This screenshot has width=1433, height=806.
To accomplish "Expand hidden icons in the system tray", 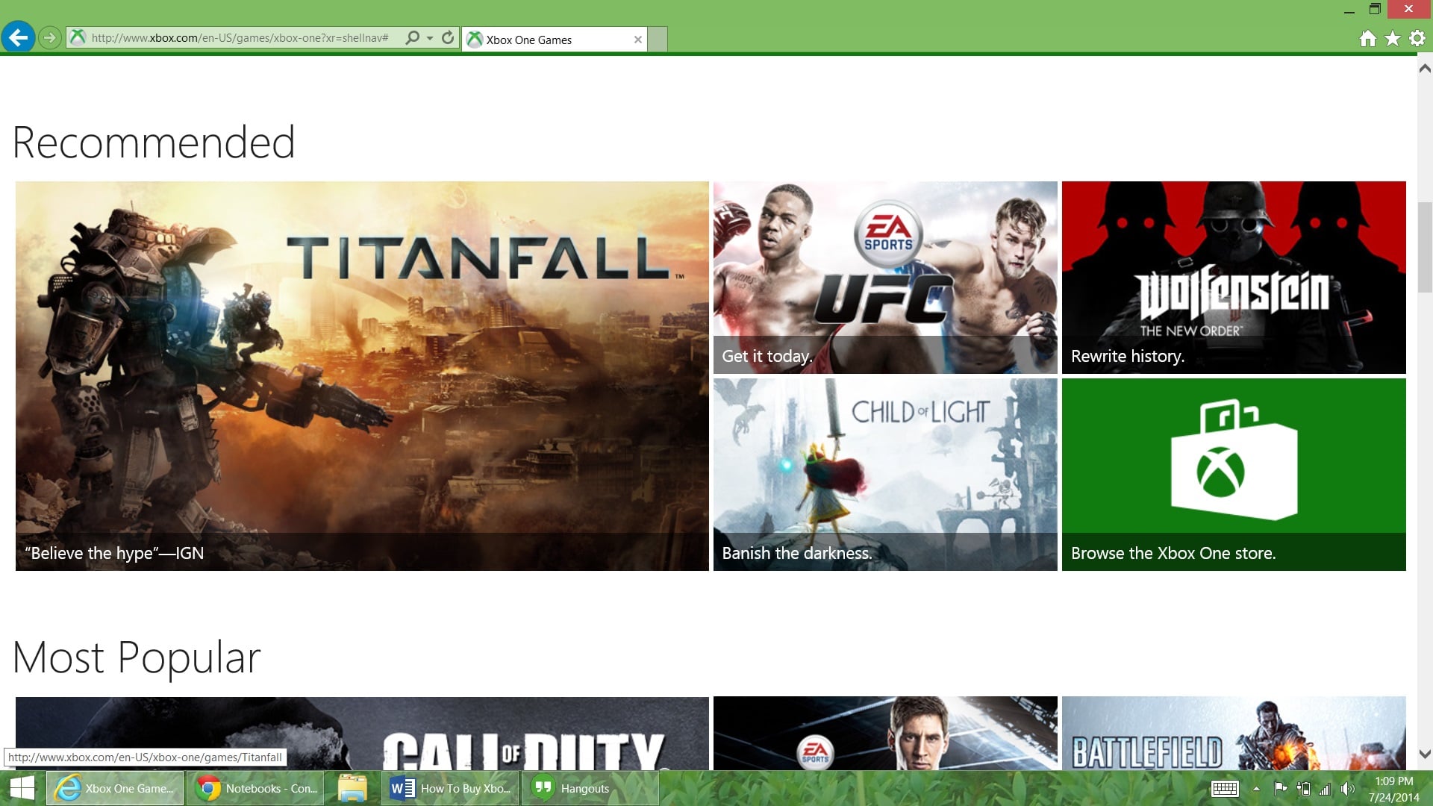I will (x=1255, y=787).
